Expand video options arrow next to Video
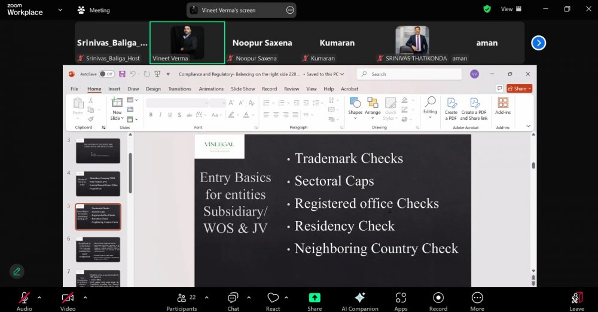 click(85, 297)
